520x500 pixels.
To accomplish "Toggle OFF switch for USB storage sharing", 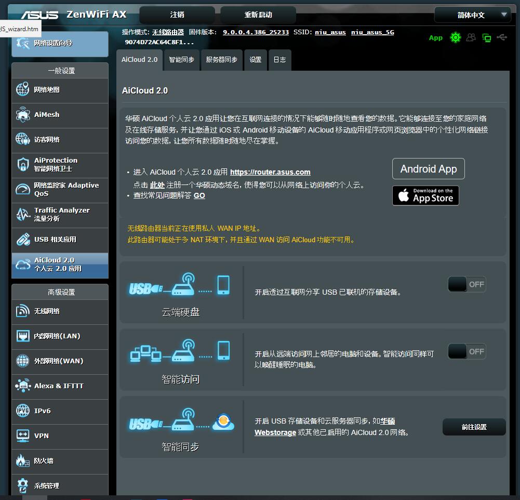I will pyautogui.click(x=466, y=284).
